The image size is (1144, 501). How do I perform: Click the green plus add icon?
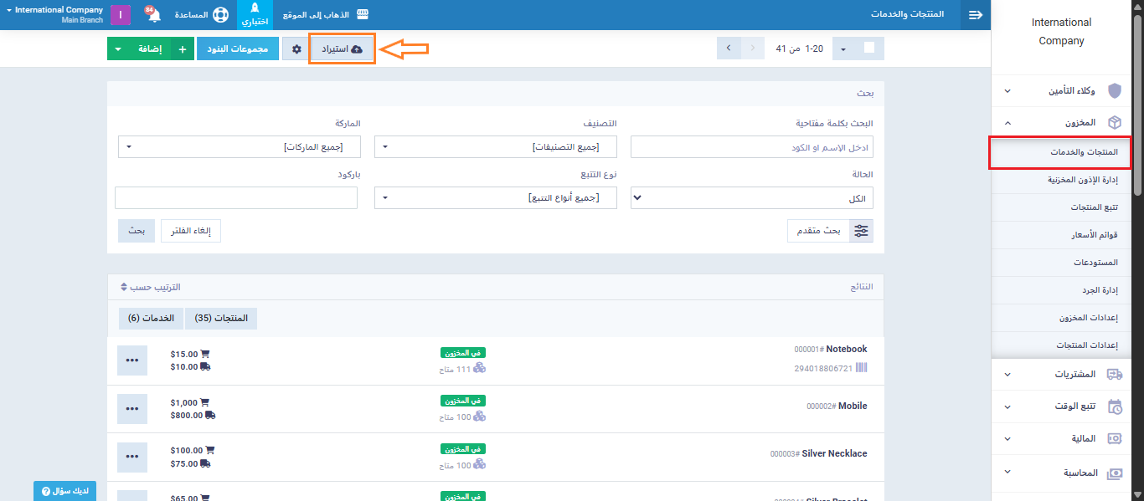183,49
